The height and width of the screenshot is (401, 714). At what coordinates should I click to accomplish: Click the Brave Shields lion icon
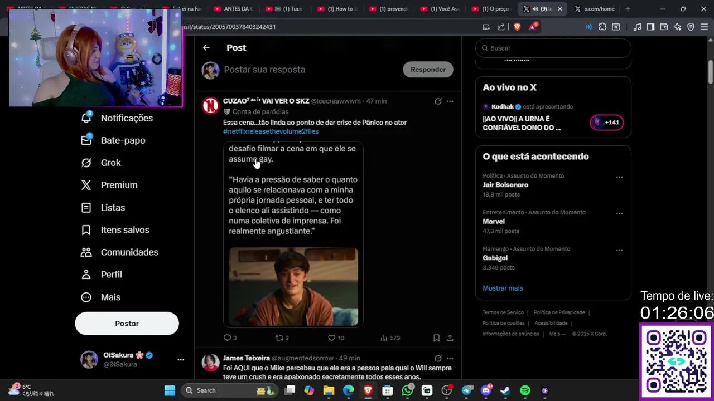pyautogui.click(x=517, y=27)
